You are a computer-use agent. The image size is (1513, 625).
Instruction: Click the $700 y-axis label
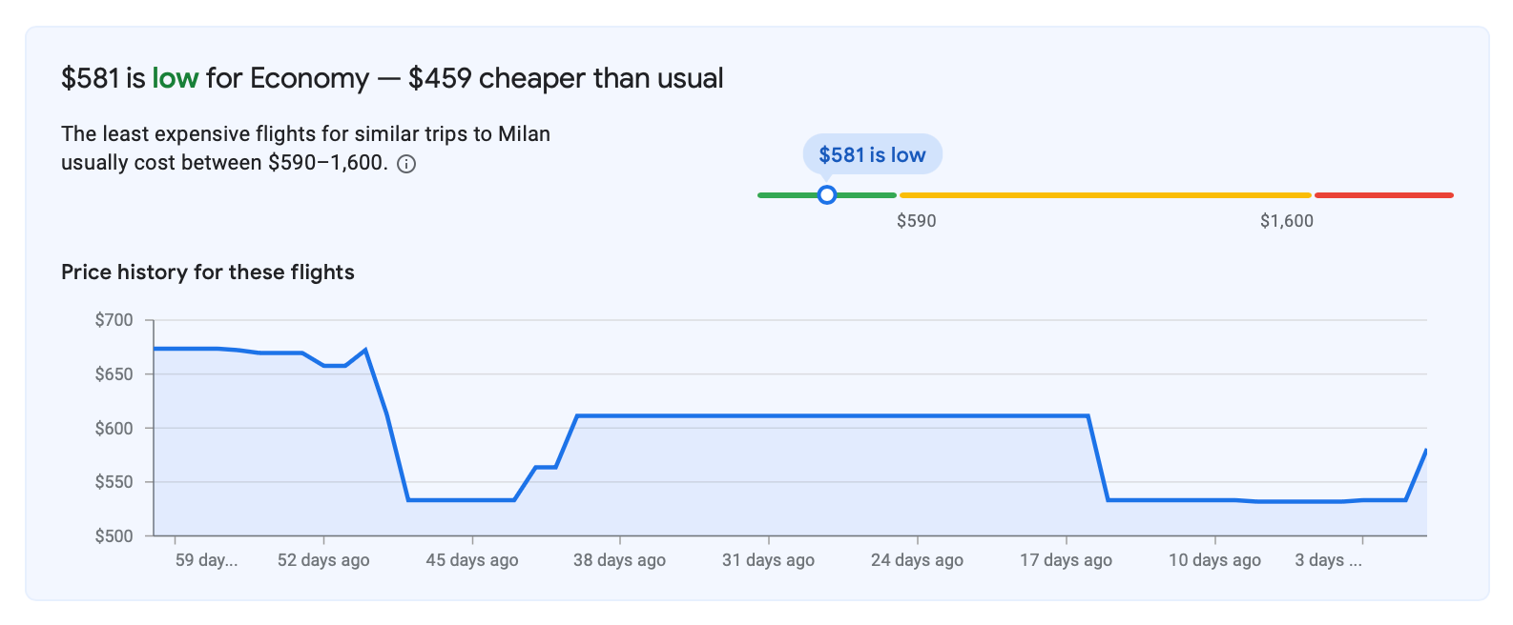tap(114, 320)
